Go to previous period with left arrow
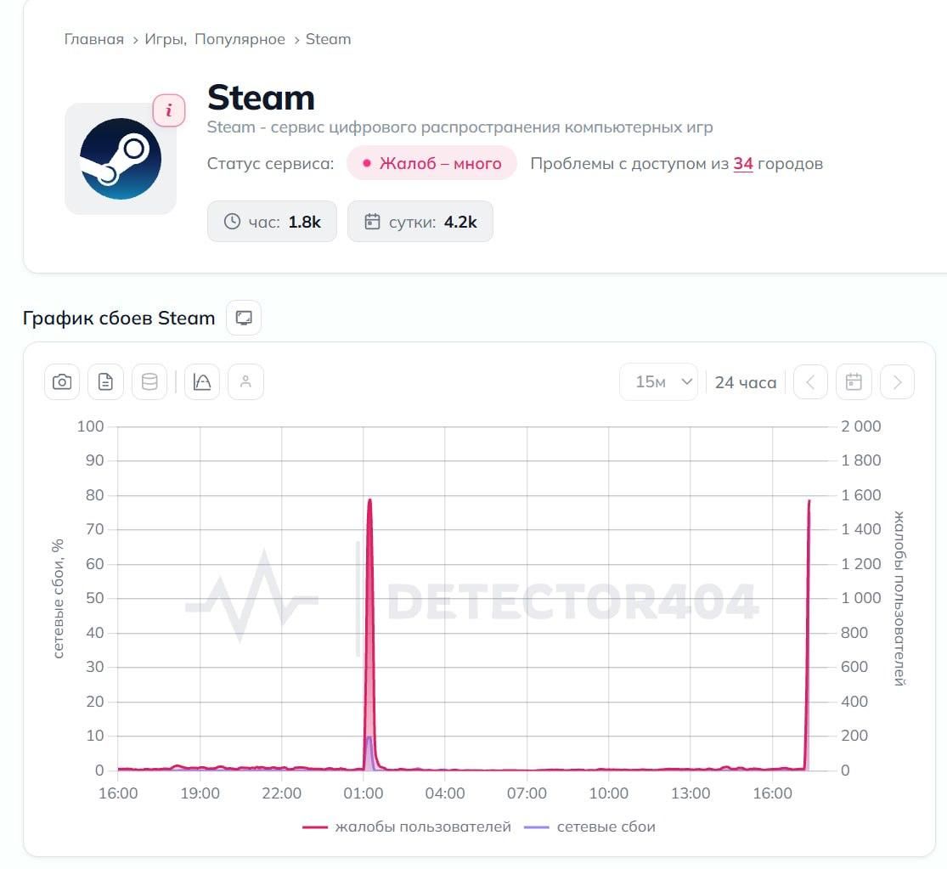This screenshot has height=869, width=947. coord(810,381)
